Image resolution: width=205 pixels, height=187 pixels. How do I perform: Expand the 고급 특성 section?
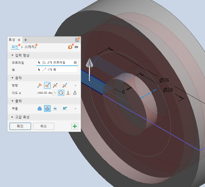coord(12,117)
